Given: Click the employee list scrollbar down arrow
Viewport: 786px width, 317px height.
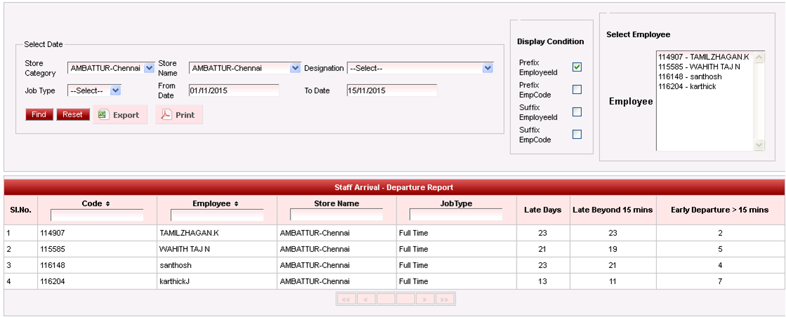Looking at the screenshot, I should (759, 145).
